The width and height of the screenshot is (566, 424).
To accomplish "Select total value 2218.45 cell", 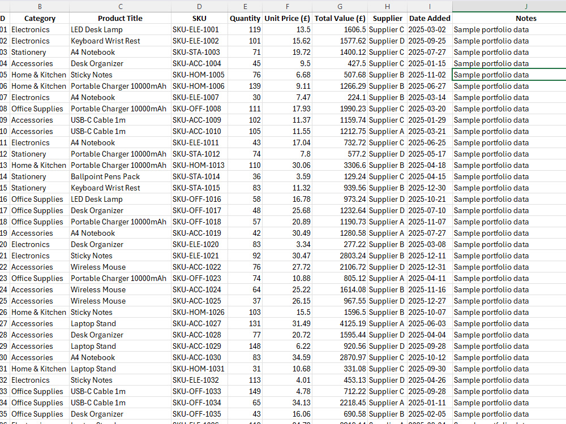I will (x=340, y=403).
